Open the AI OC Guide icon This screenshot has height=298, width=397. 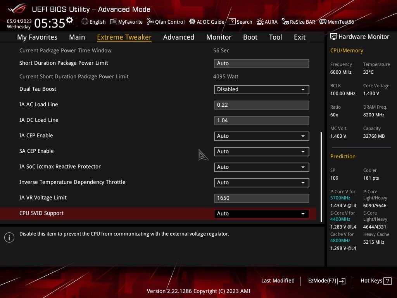point(192,22)
